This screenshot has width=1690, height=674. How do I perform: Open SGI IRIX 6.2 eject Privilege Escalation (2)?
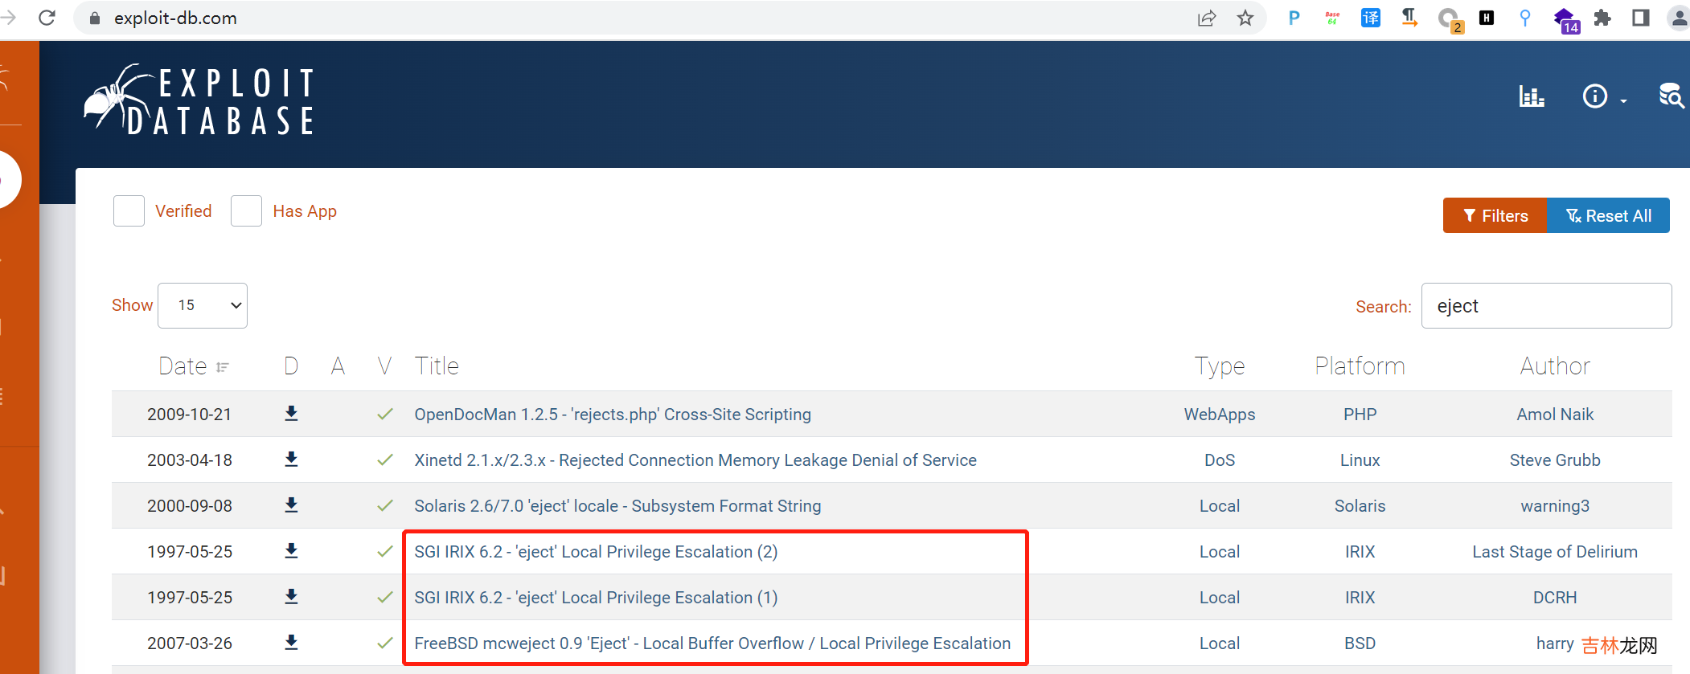[596, 552]
